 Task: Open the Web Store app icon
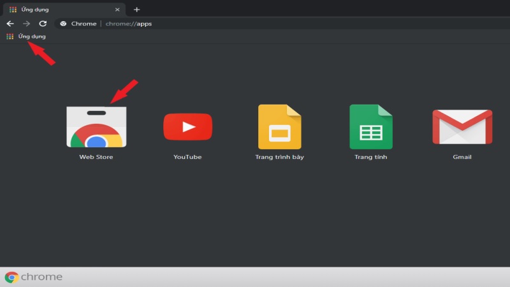[96, 127]
